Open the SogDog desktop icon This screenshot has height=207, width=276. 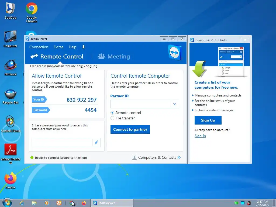[x=10, y=11]
